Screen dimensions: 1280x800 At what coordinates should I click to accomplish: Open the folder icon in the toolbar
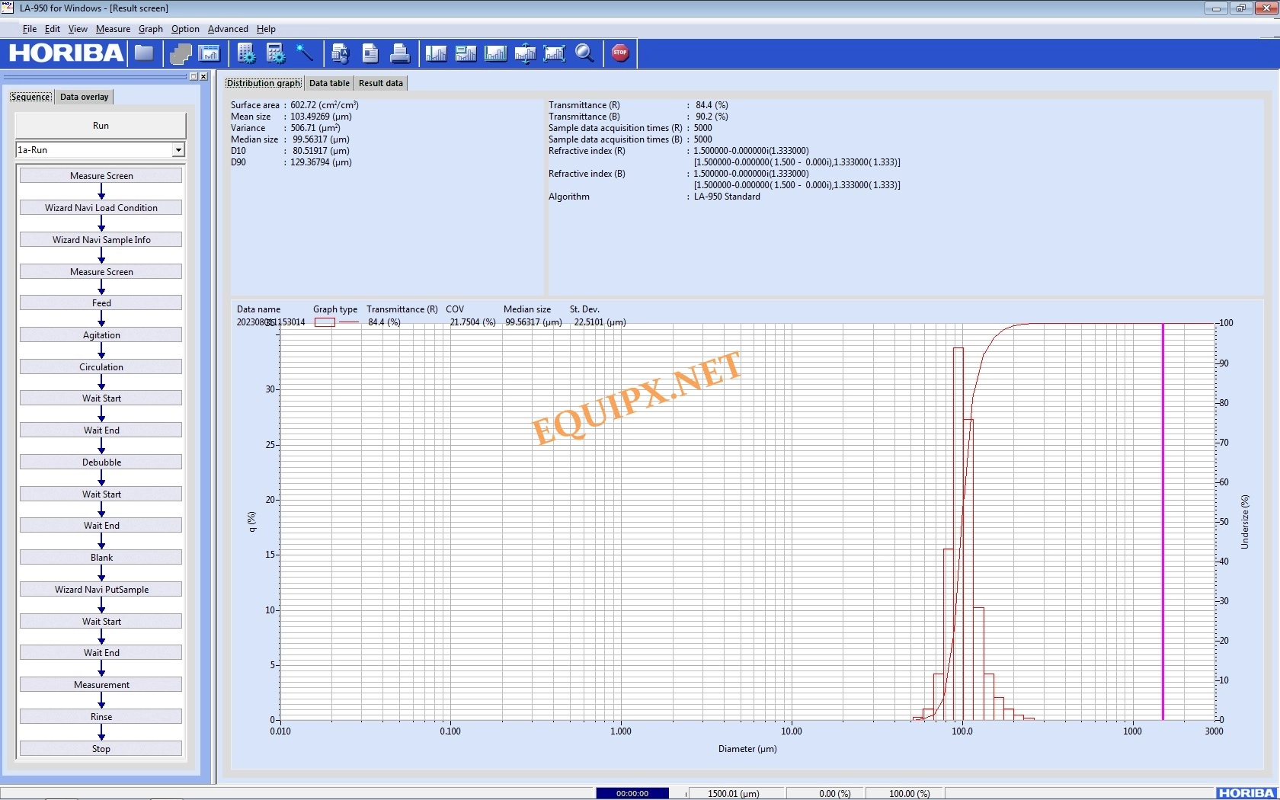(x=144, y=53)
